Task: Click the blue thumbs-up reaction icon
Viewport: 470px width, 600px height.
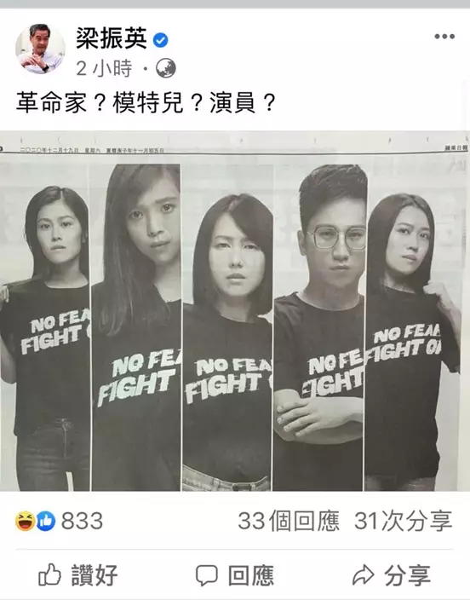Action: click(45, 522)
